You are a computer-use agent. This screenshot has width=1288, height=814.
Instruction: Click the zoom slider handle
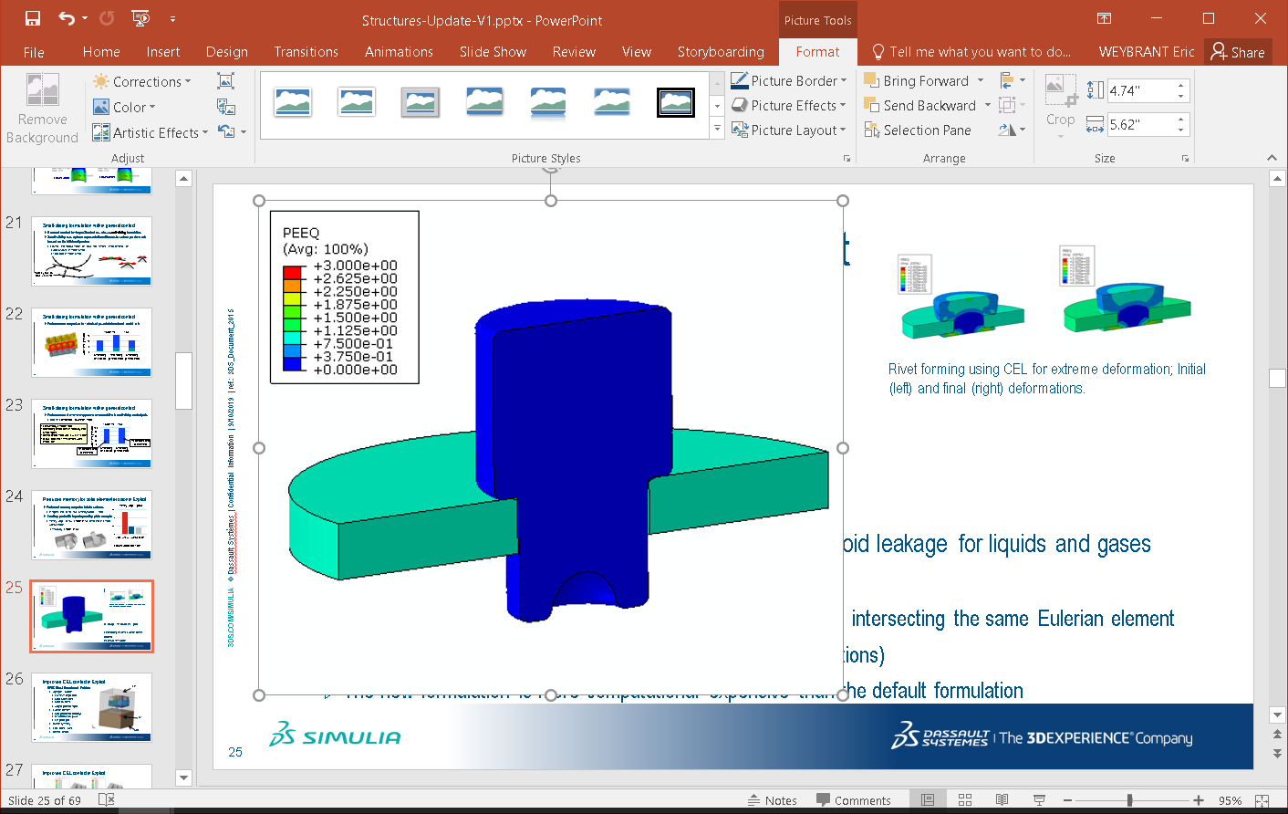coord(1129,800)
